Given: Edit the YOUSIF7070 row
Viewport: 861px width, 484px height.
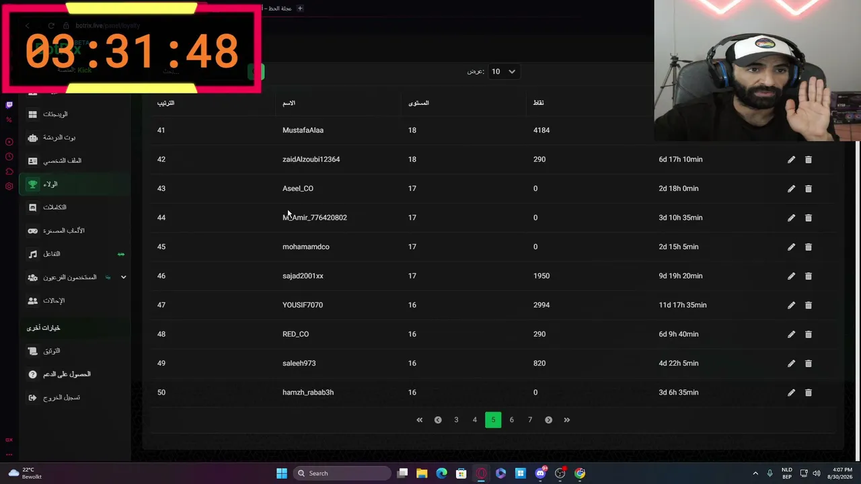Looking at the screenshot, I should coord(791,305).
